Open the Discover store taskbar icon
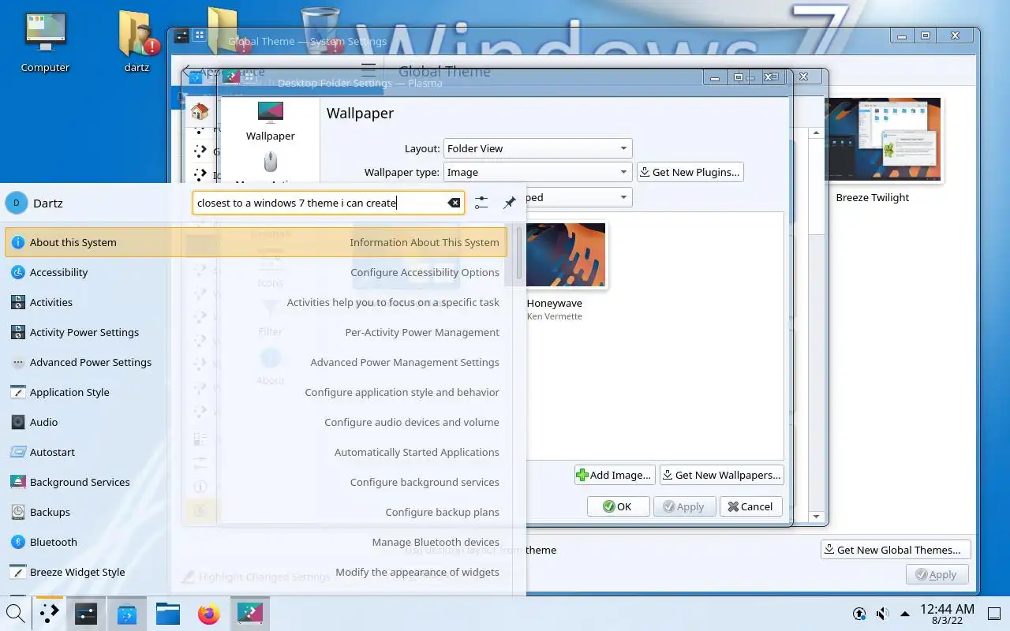The width and height of the screenshot is (1010, 631). coord(127,613)
